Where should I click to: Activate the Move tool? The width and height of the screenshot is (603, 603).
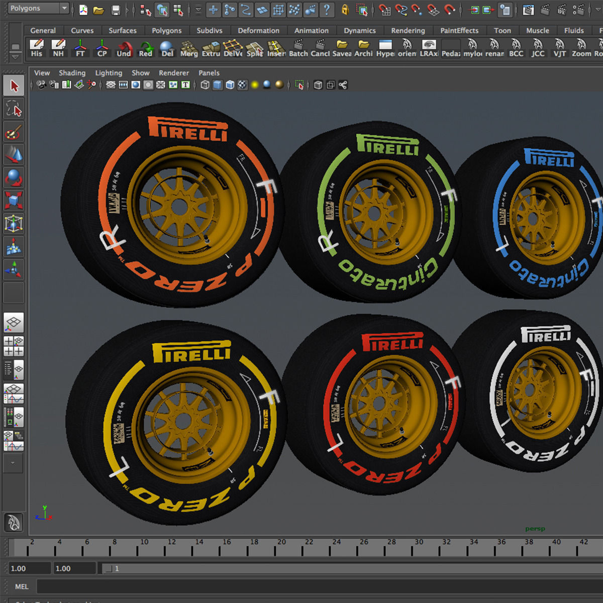(x=14, y=155)
